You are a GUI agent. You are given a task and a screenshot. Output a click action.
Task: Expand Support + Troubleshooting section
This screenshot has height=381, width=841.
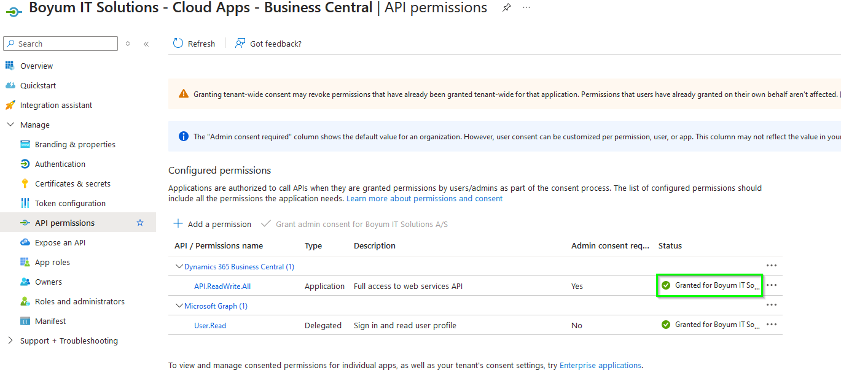tap(10, 341)
